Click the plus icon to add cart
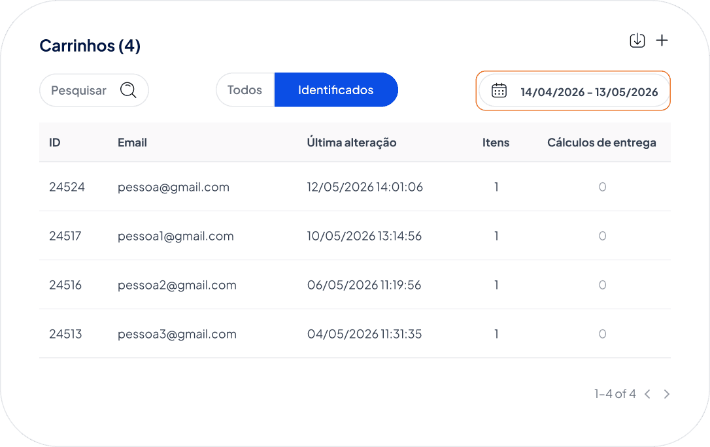Image resolution: width=710 pixels, height=447 pixels. [662, 41]
